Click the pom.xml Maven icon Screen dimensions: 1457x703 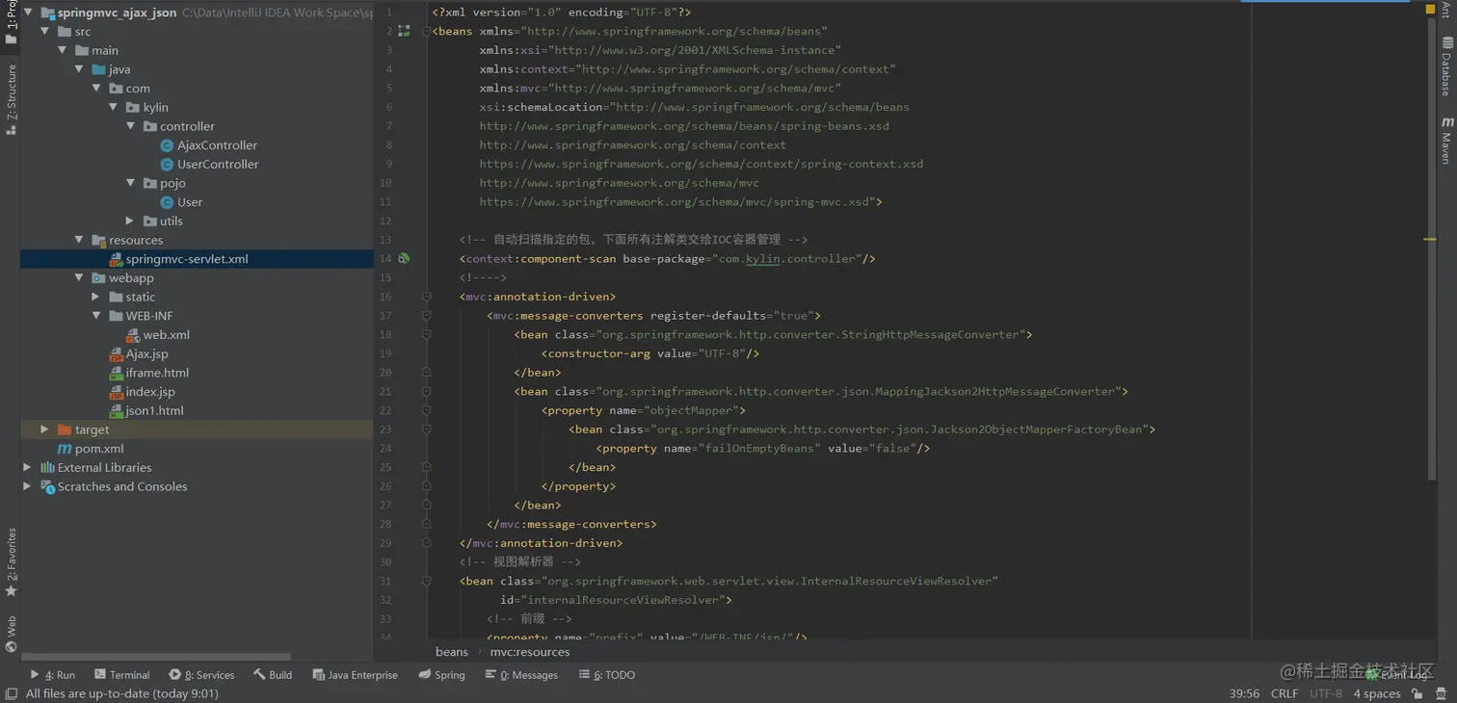click(65, 449)
